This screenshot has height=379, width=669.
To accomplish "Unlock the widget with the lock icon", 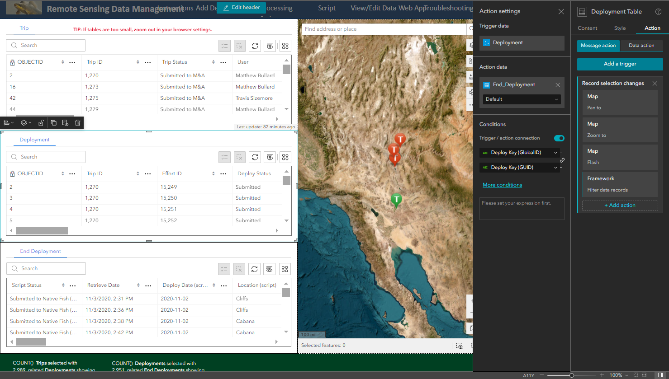I will coord(41,122).
